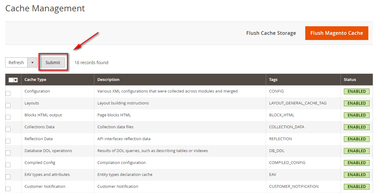Expand the arrow next to the Refresh action
Viewport: 376px width, 193px height.
(32, 62)
